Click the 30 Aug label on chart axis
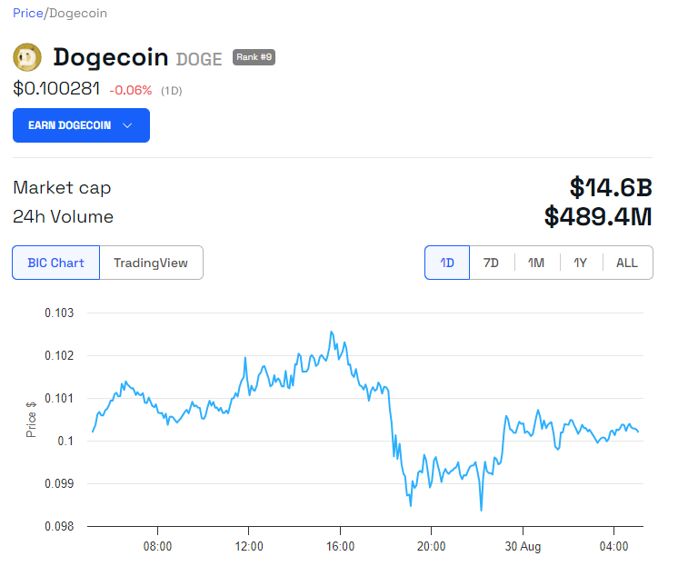This screenshot has height=576, width=688. click(x=523, y=546)
